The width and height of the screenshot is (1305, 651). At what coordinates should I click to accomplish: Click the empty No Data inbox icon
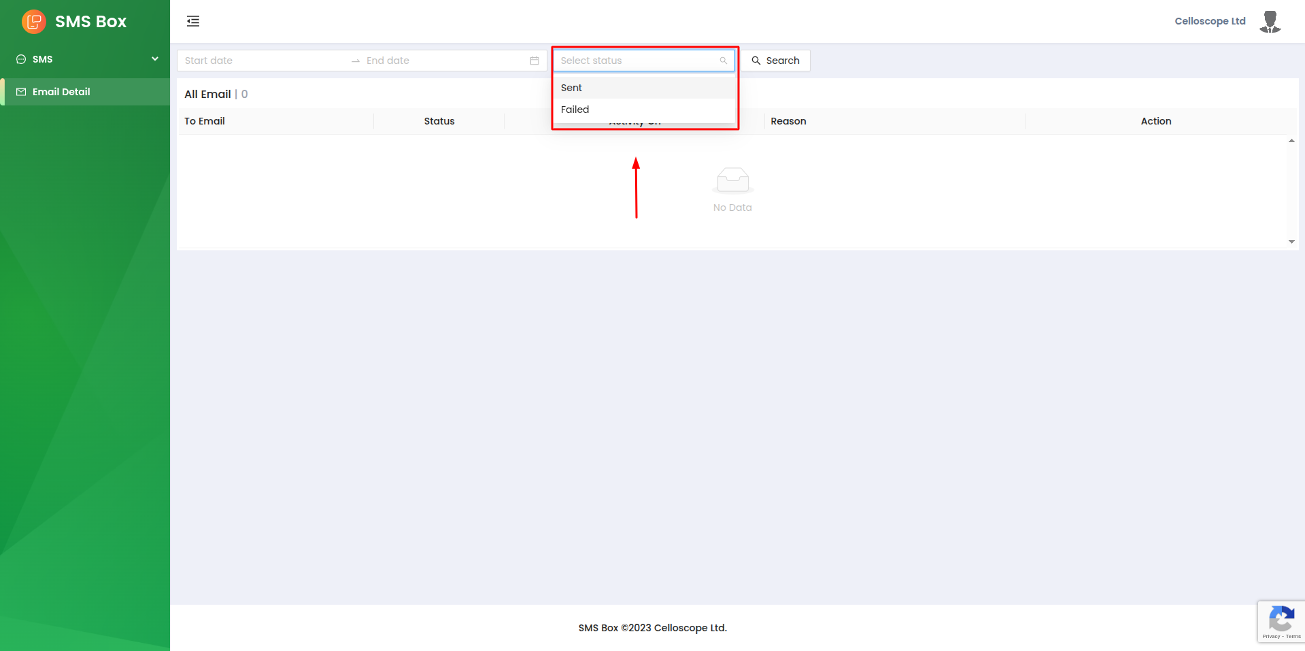click(x=732, y=180)
